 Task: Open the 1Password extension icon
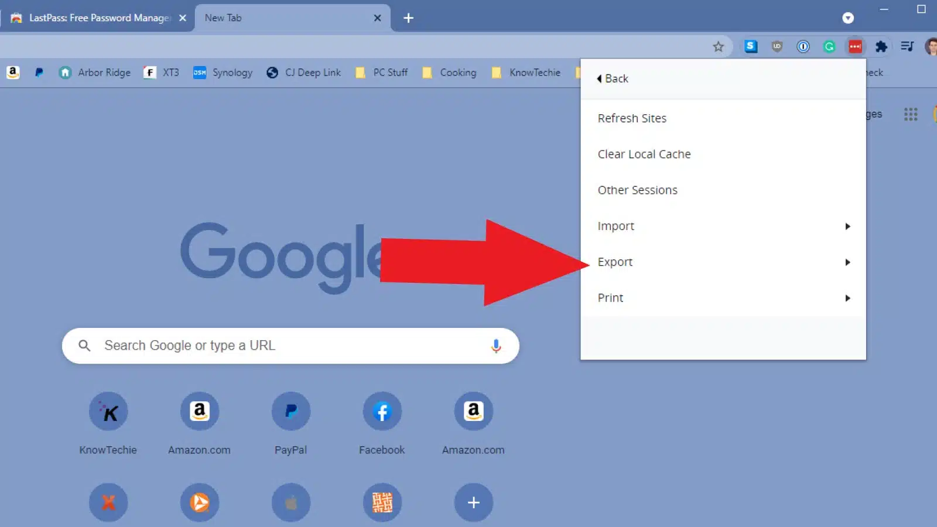[x=803, y=47]
